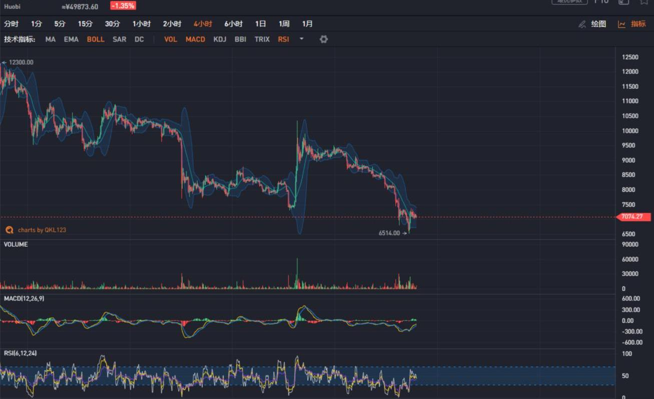The width and height of the screenshot is (654, 399).
Task: Turn off the MACD indicator
Action: point(195,39)
